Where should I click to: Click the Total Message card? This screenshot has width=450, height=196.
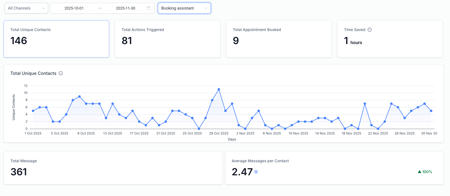point(113,168)
